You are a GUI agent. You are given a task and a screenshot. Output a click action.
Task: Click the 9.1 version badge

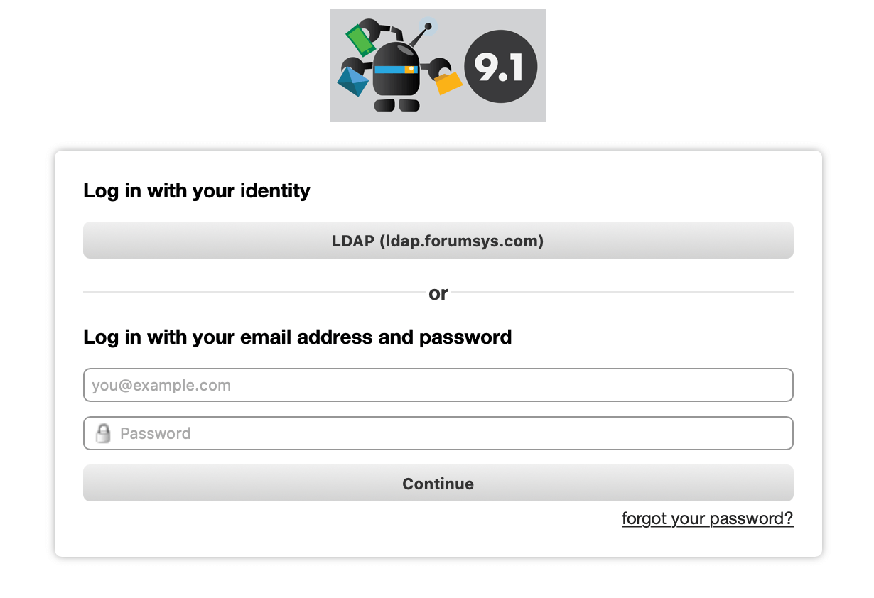tap(500, 68)
